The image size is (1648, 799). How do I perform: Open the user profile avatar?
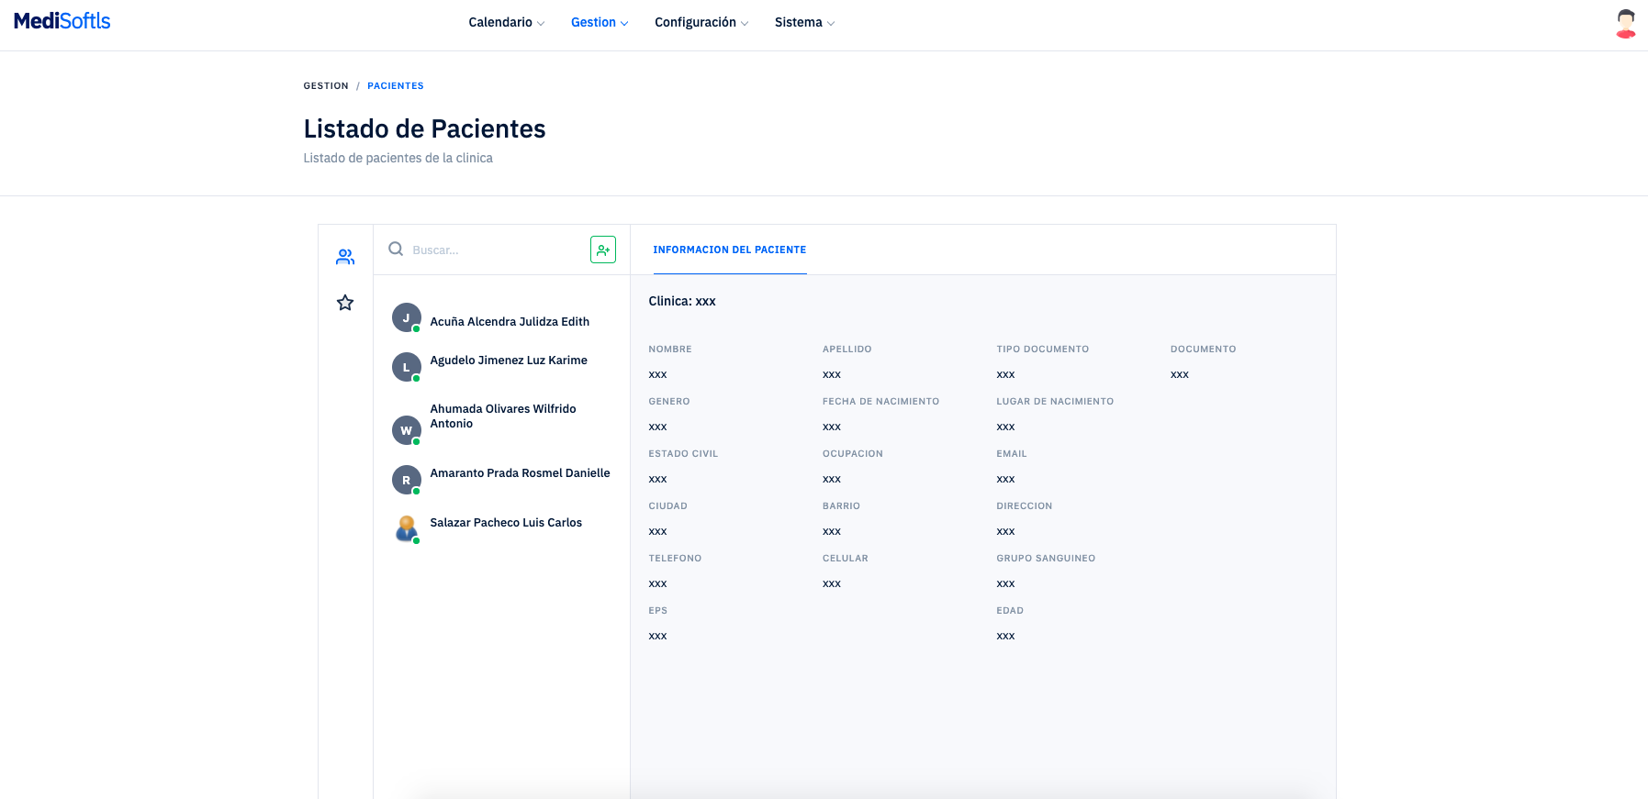(x=1625, y=24)
